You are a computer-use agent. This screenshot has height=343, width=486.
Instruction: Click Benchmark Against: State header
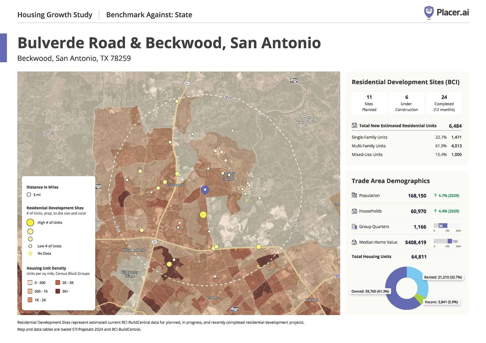pos(149,15)
